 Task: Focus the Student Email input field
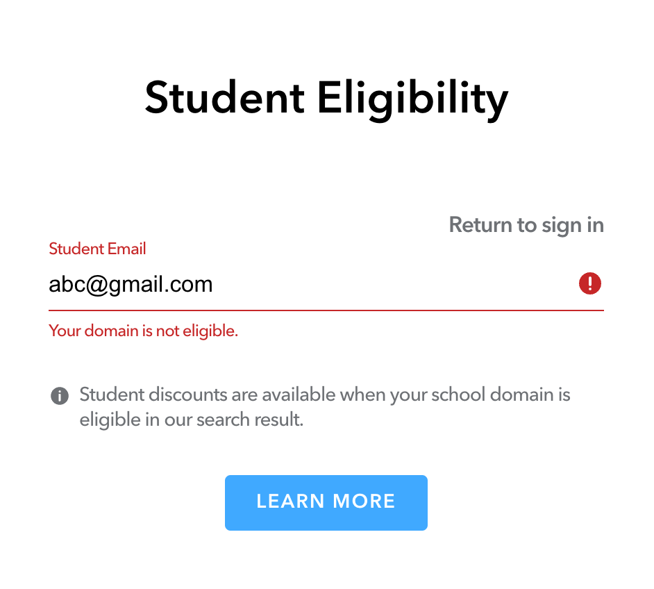pyautogui.click(x=326, y=285)
